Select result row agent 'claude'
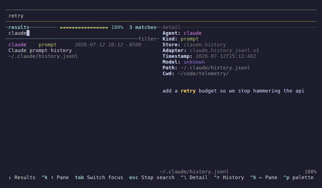This screenshot has height=188, width=322. tap(17, 45)
